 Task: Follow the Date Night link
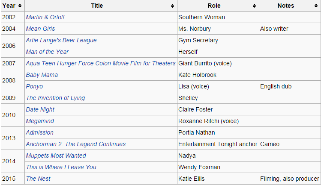(40, 110)
